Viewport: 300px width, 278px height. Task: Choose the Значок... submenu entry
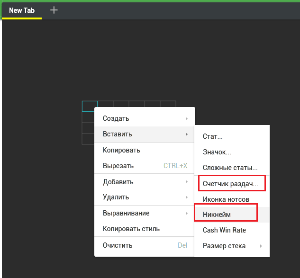(232, 152)
